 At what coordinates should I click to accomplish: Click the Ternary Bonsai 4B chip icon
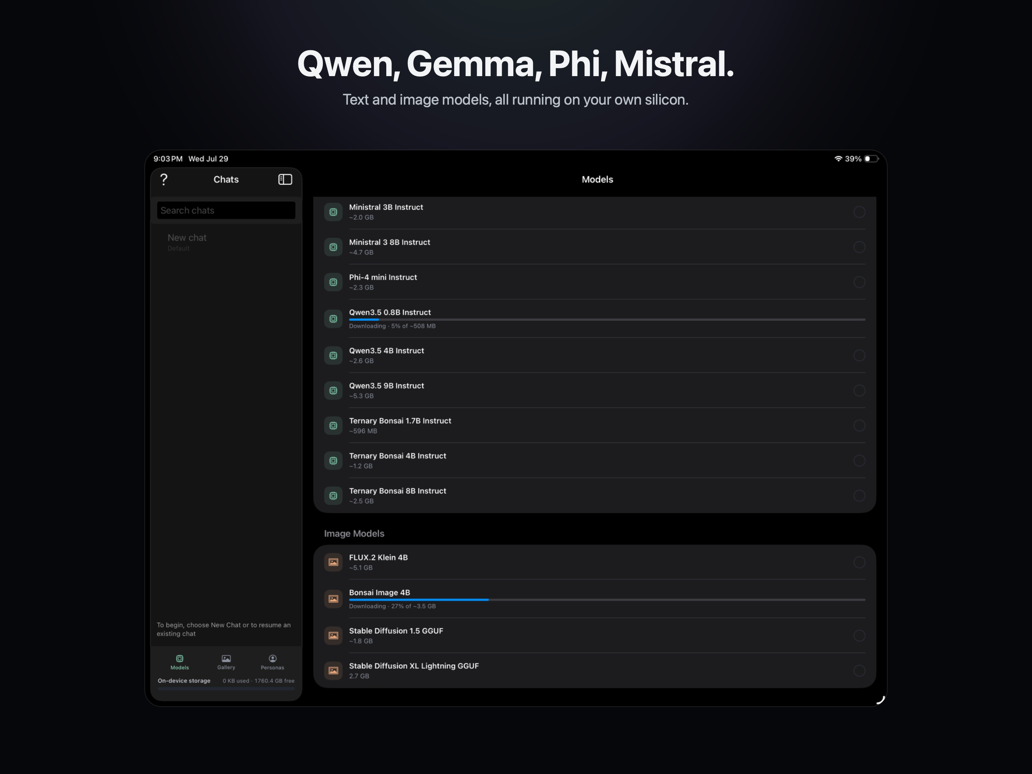click(x=333, y=460)
